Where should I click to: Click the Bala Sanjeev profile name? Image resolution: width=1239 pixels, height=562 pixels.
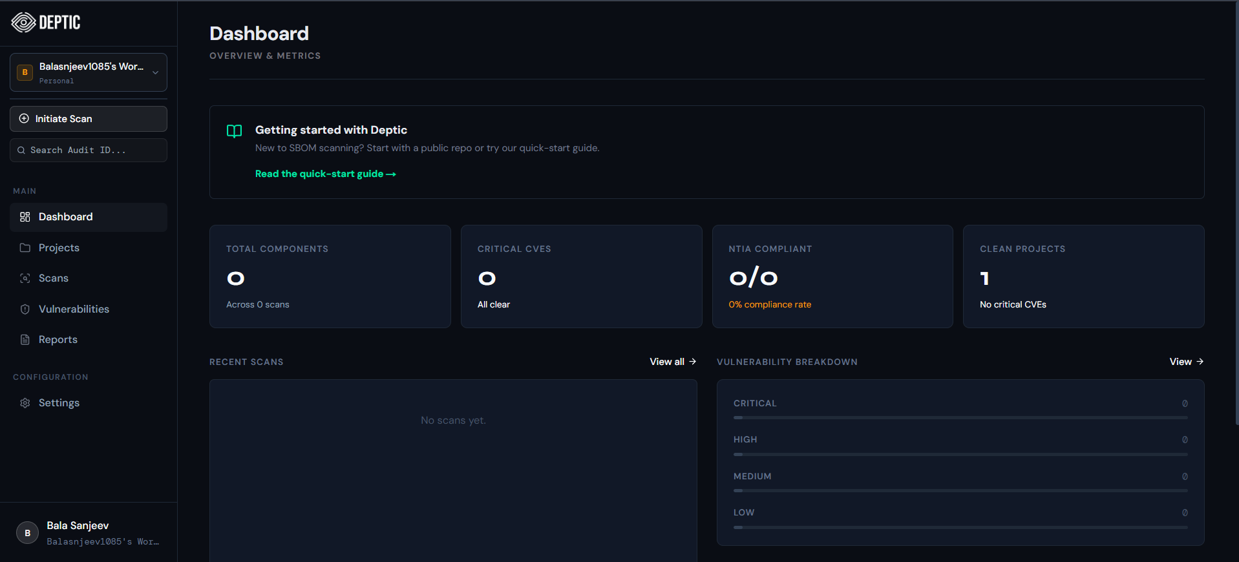(x=78, y=526)
